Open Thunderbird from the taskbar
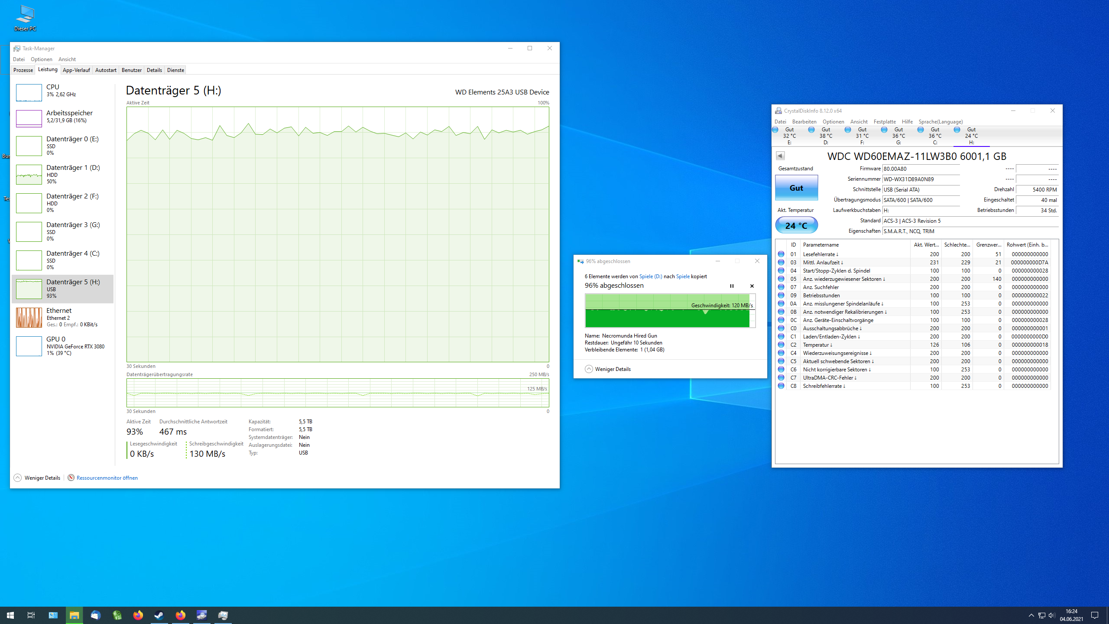This screenshot has width=1109, height=624. (x=96, y=615)
